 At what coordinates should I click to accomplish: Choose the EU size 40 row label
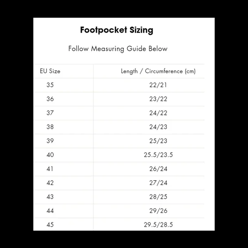click(x=50, y=155)
